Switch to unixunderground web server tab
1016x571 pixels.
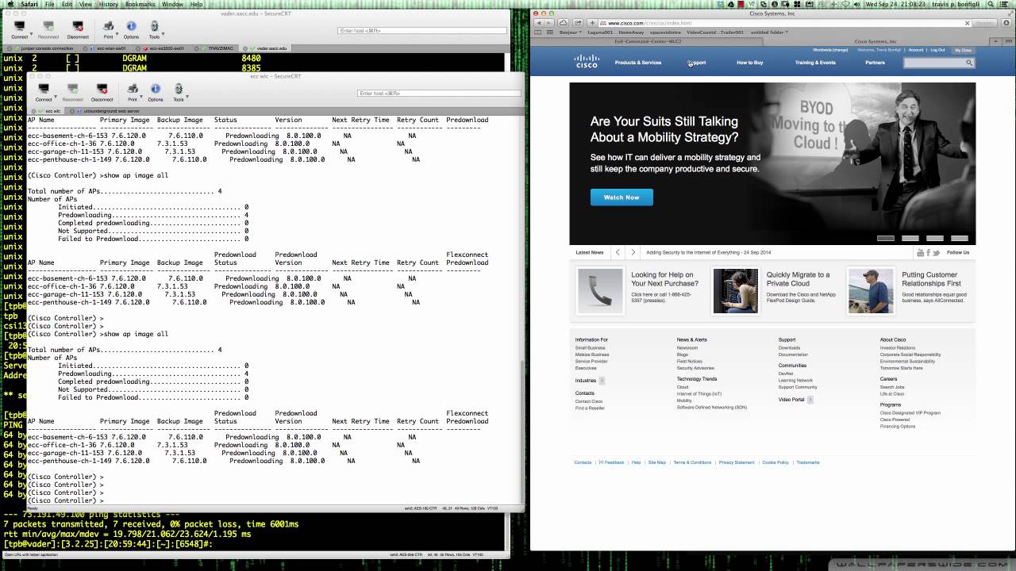(106, 111)
